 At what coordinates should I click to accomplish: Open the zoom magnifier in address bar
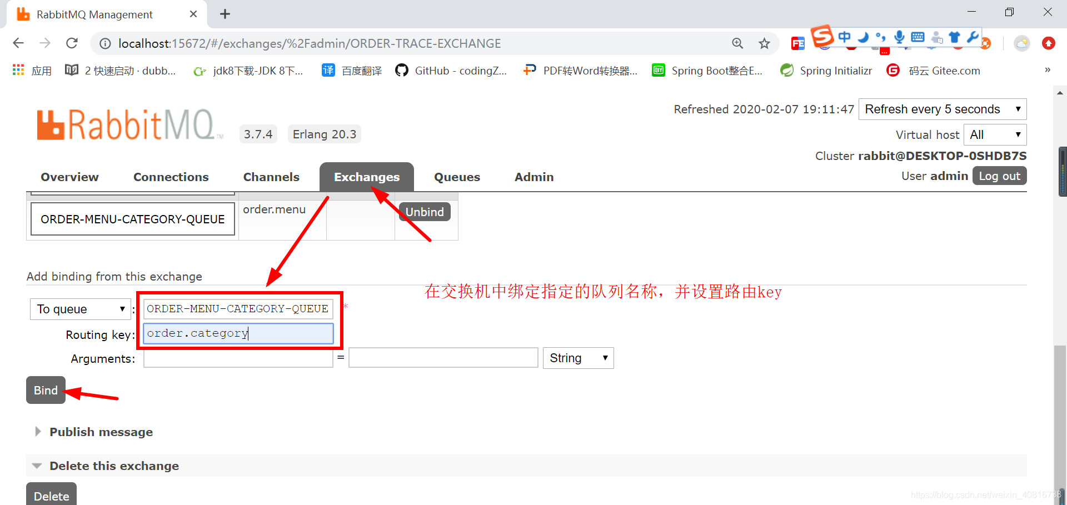pyautogui.click(x=737, y=43)
